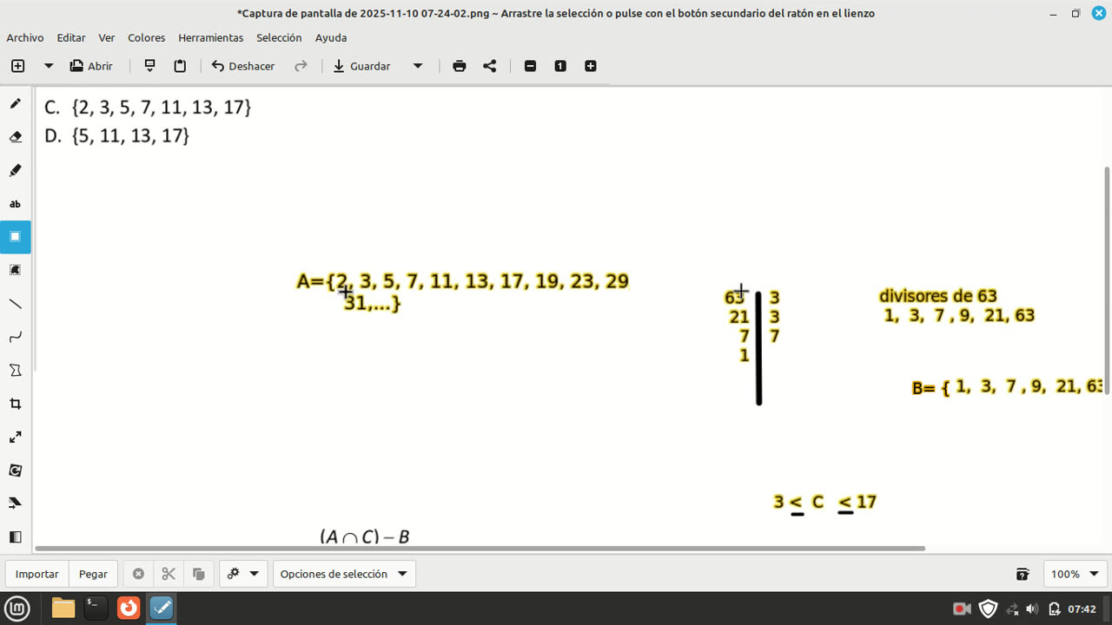Click the Guardar save button
This screenshot has height=625, width=1112.
click(x=362, y=66)
